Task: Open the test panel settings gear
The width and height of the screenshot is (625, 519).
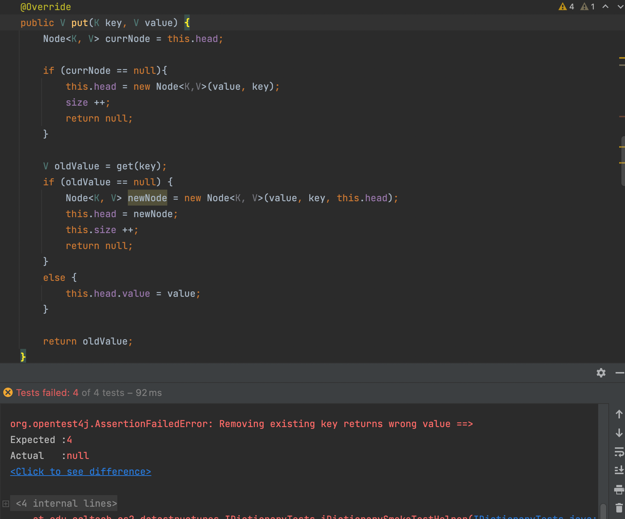Action: [601, 373]
